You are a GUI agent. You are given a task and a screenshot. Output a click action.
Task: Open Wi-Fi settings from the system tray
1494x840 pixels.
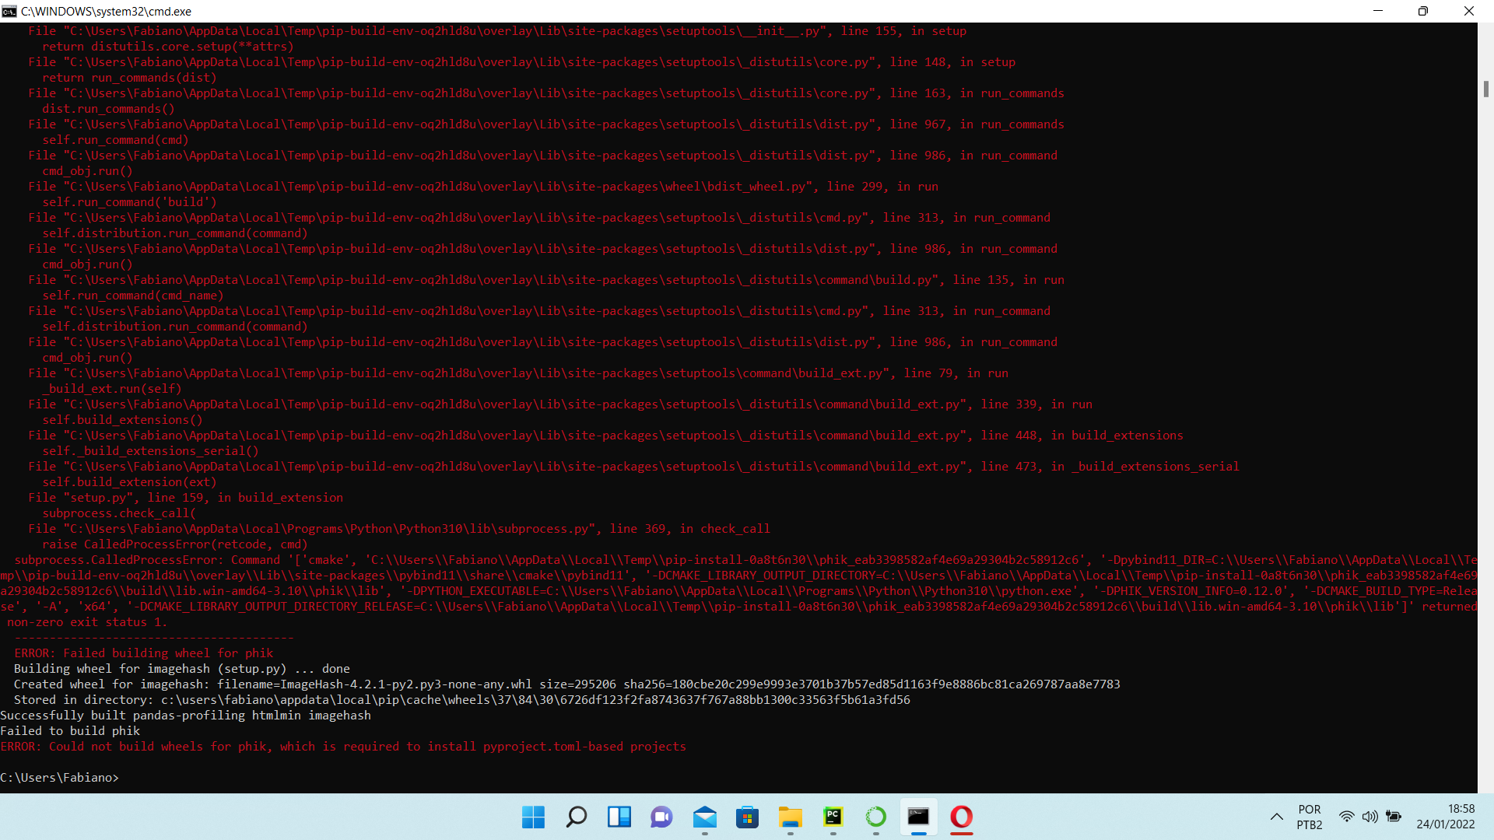[1347, 817]
